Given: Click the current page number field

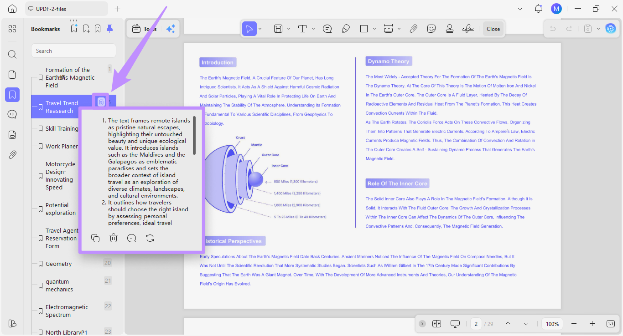Looking at the screenshot, I should click(x=476, y=324).
